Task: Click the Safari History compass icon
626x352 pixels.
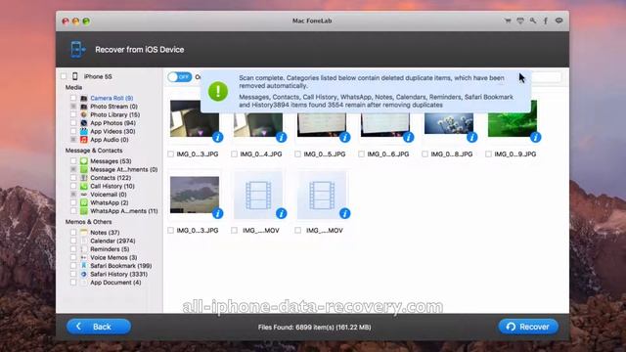Action: [84, 274]
